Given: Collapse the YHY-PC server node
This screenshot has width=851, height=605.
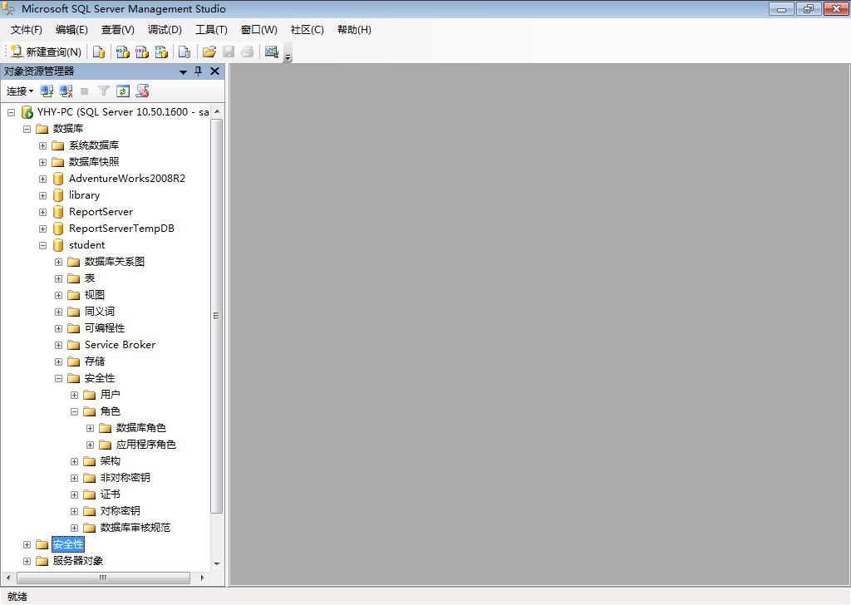Looking at the screenshot, I should [11, 112].
